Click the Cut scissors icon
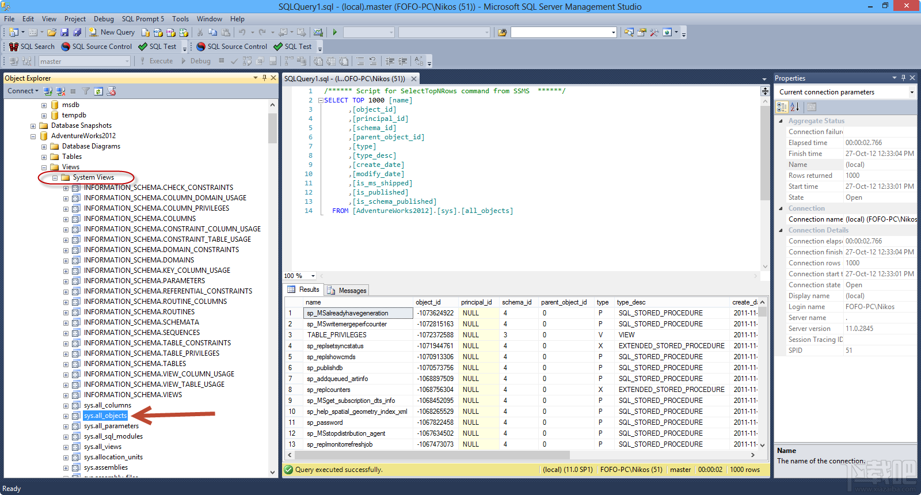Image resolution: width=921 pixels, height=495 pixels. 200,32
